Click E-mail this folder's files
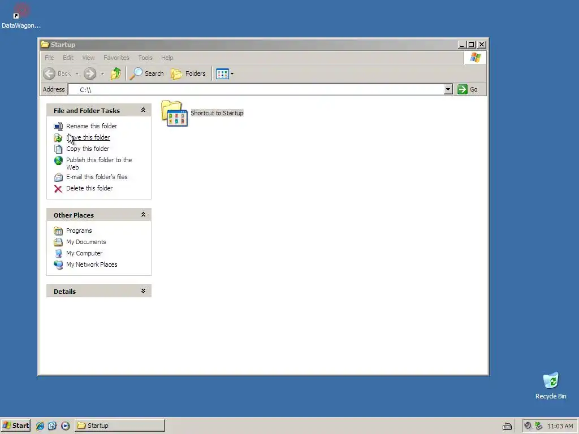The image size is (579, 434). (97, 177)
